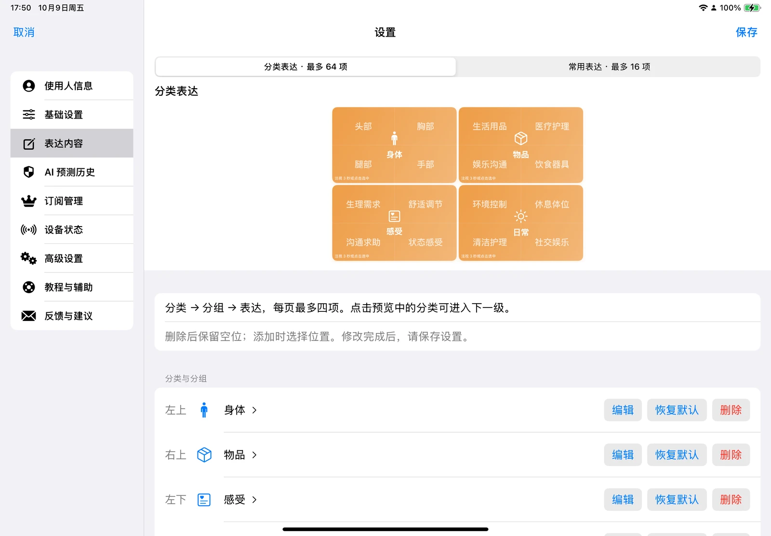Click the Wi-Fi status icon
771x536 pixels.
coord(703,8)
